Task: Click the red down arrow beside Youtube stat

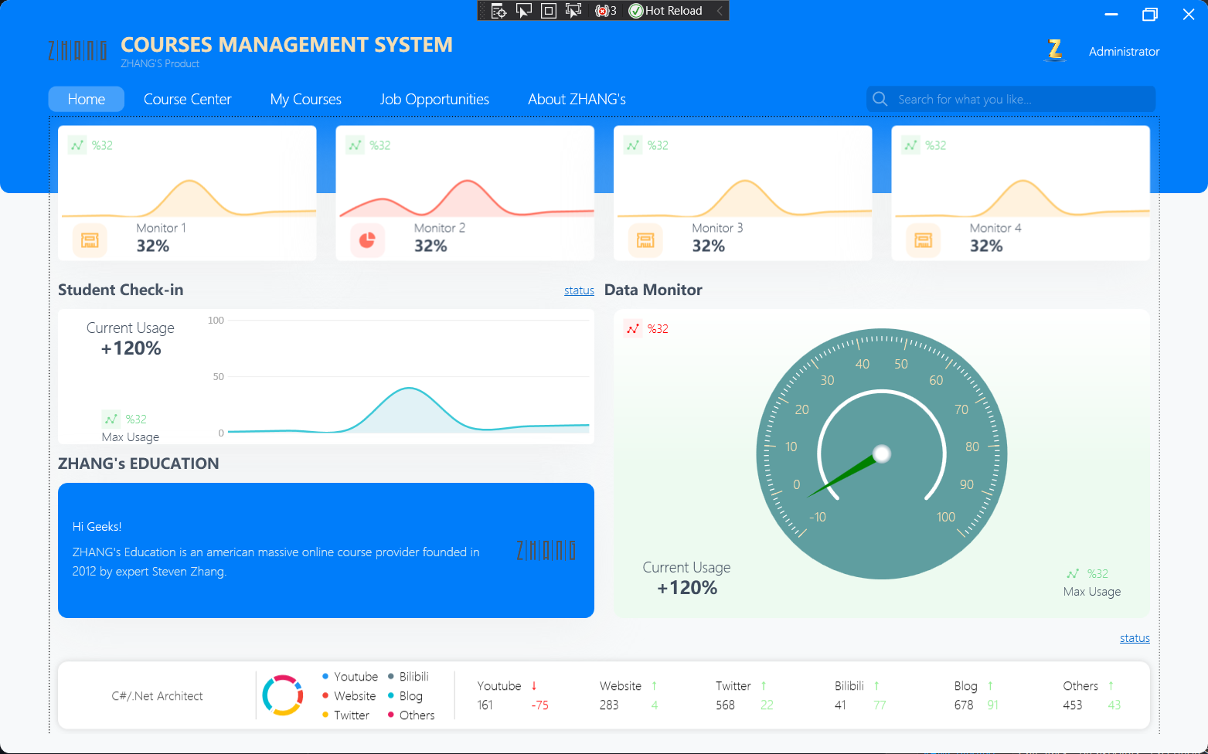Action: pyautogui.click(x=534, y=686)
